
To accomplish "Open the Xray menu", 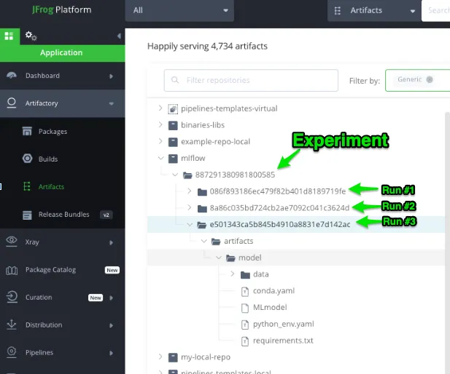I will coord(63,242).
